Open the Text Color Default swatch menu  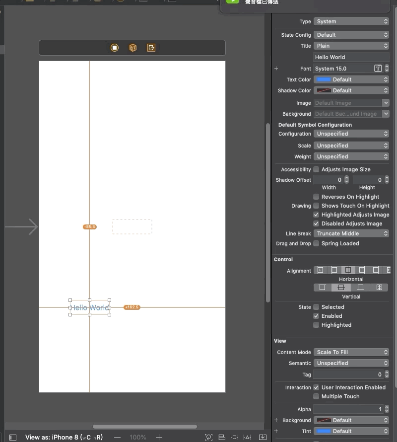coord(351,79)
